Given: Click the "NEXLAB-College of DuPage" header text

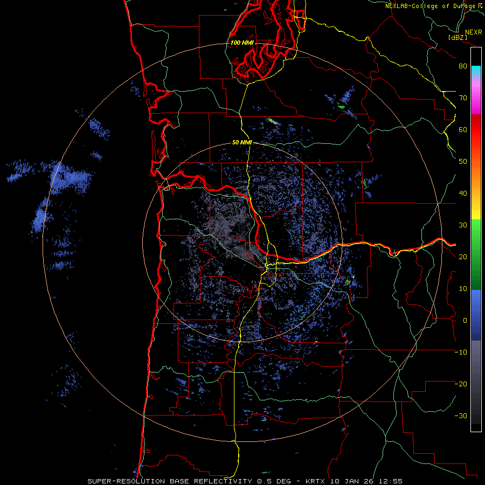Looking at the screenshot, I should click(x=431, y=6).
